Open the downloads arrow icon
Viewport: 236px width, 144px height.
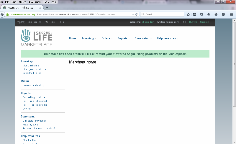[x=209, y=14]
